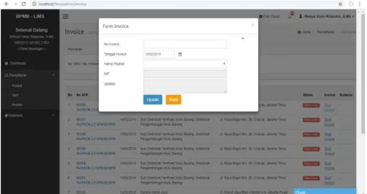Click the No Invoice text field
Viewport: 367px width, 194px height.
coord(185,44)
